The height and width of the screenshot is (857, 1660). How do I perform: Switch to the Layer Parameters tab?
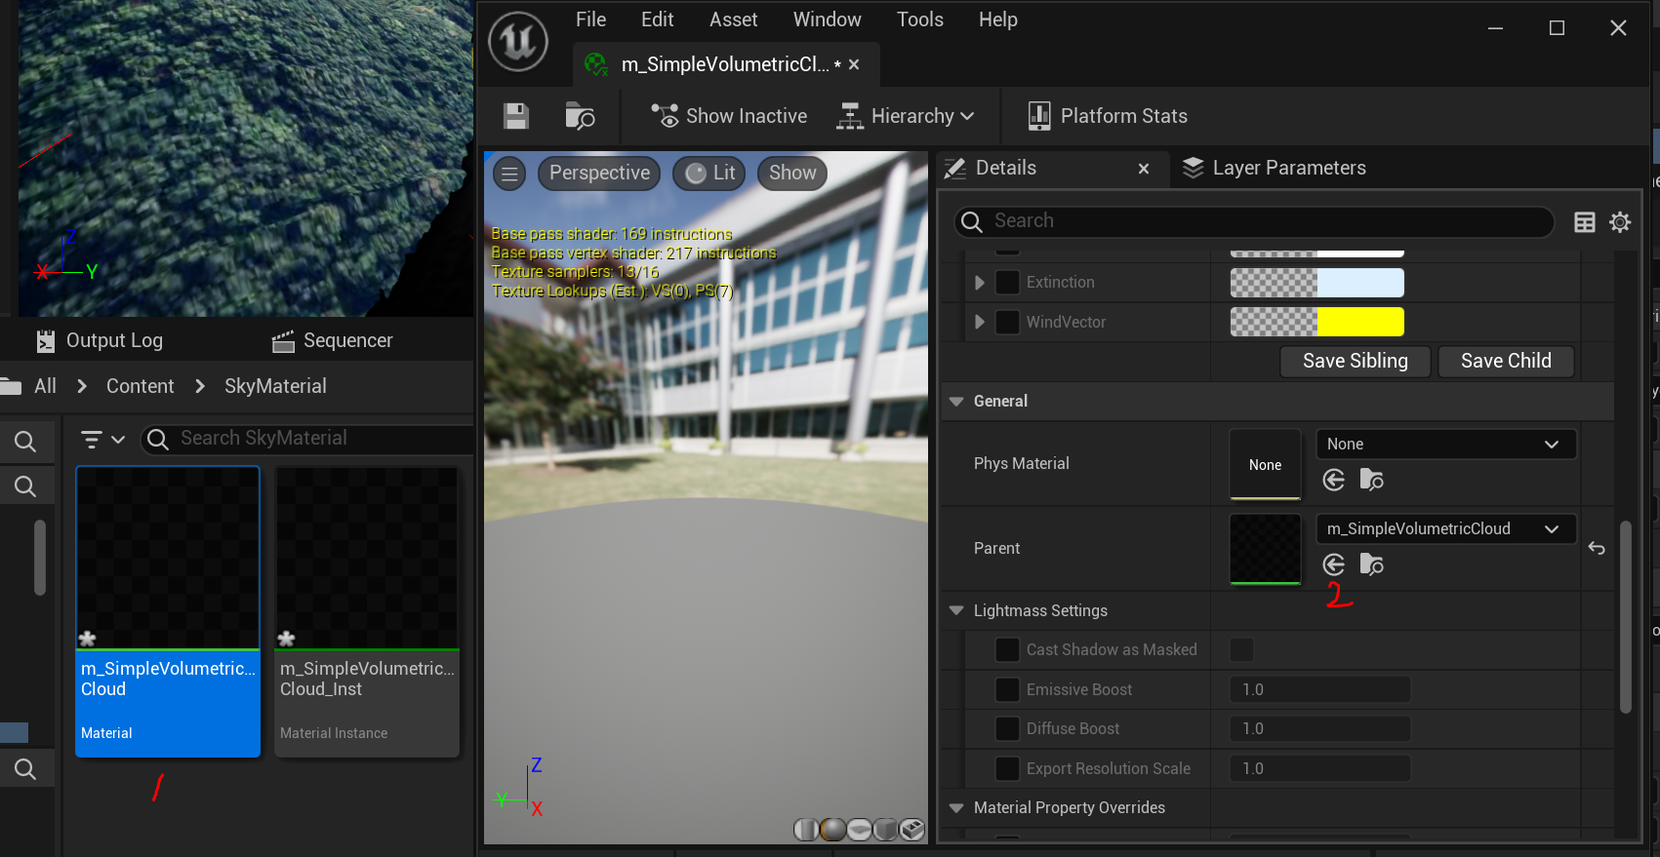pyautogui.click(x=1274, y=168)
